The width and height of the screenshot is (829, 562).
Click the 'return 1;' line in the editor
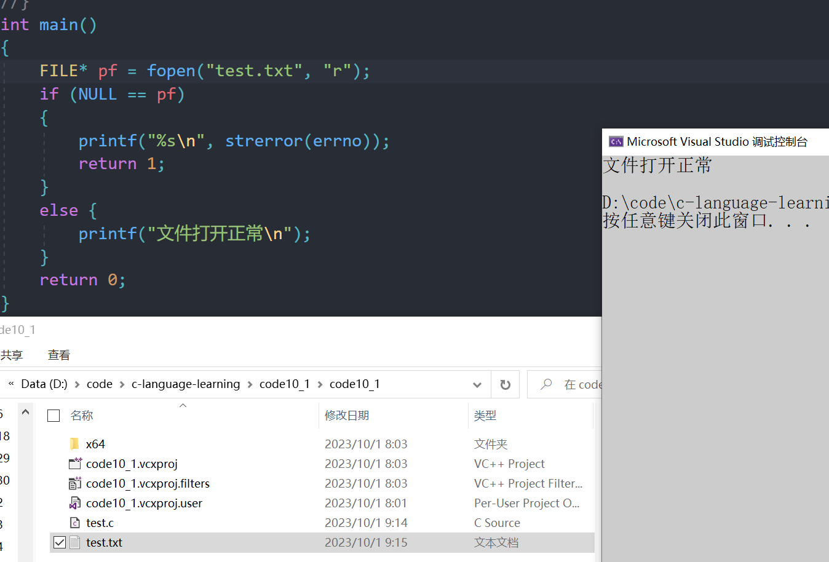(121, 164)
